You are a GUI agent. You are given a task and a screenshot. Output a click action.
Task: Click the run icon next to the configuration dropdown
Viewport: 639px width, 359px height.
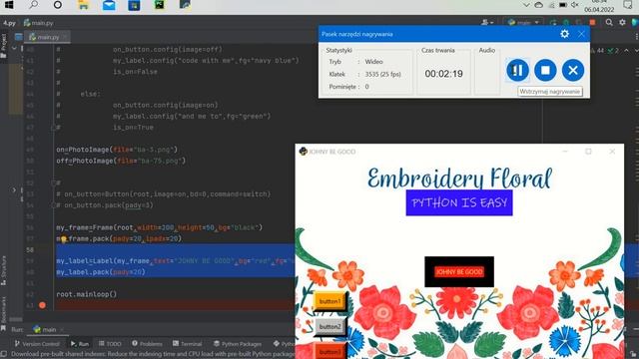click(x=553, y=22)
